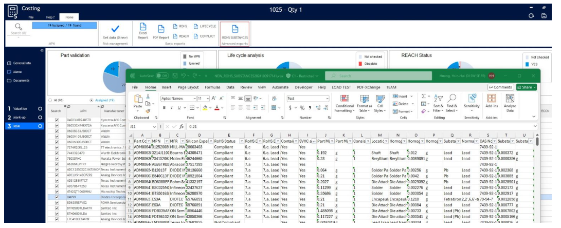Click the Get data checkmark icon
The image size is (561, 228).
pos(115,29)
